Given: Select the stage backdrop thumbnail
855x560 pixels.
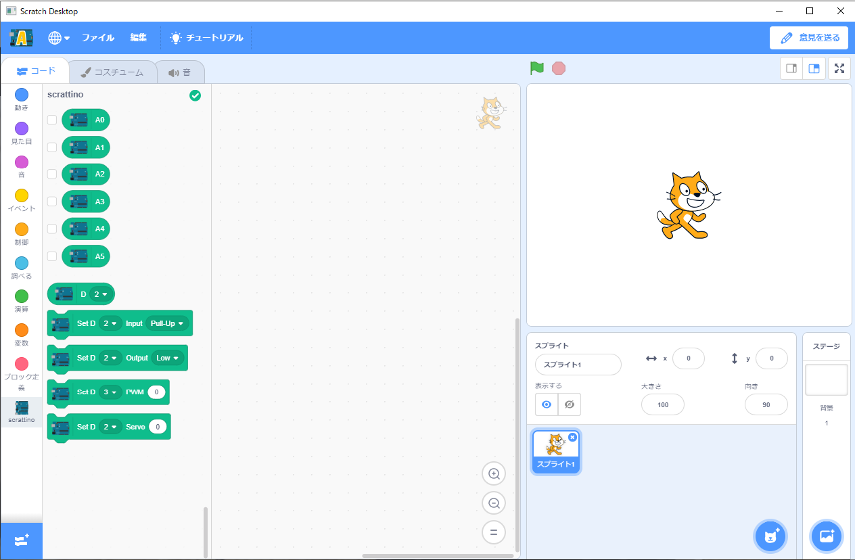Looking at the screenshot, I should 827,379.
